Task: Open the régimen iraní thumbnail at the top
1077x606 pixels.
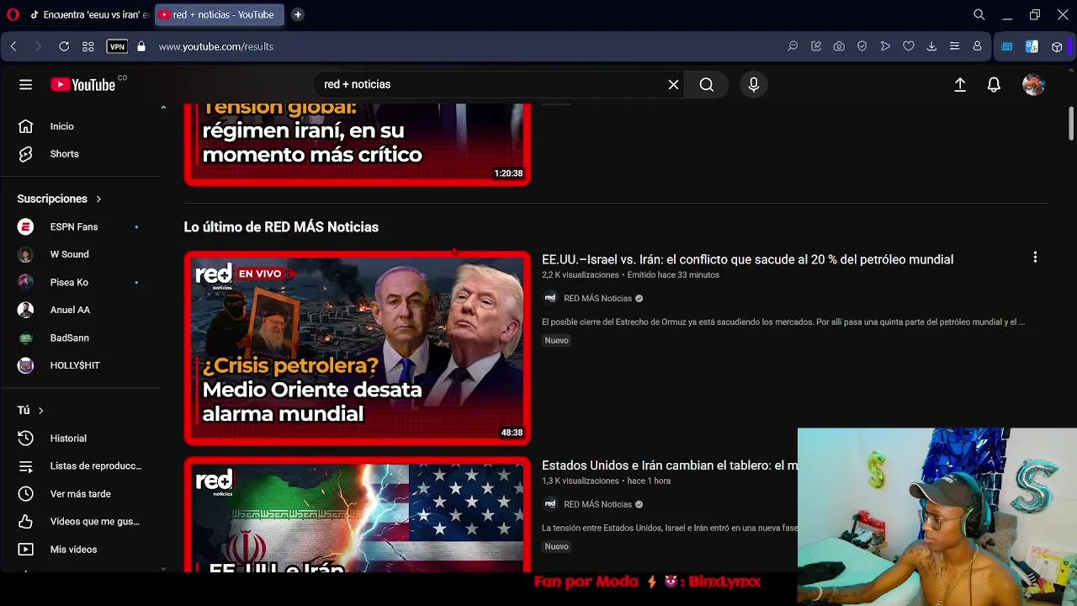Action: [x=358, y=144]
